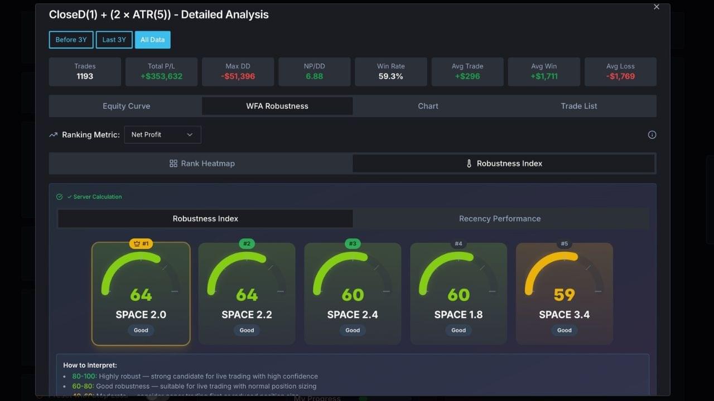
Task: Select the SPACE 1.8 card
Action: (x=459, y=294)
